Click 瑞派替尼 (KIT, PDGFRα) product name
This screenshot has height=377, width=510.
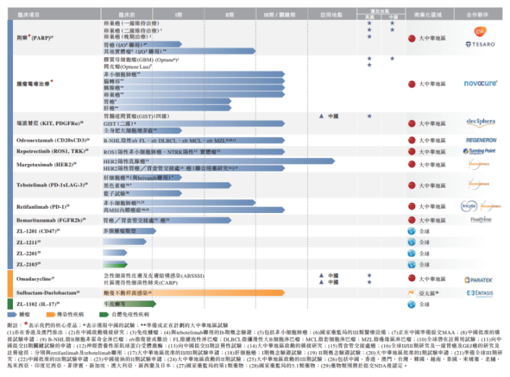click(x=50, y=123)
